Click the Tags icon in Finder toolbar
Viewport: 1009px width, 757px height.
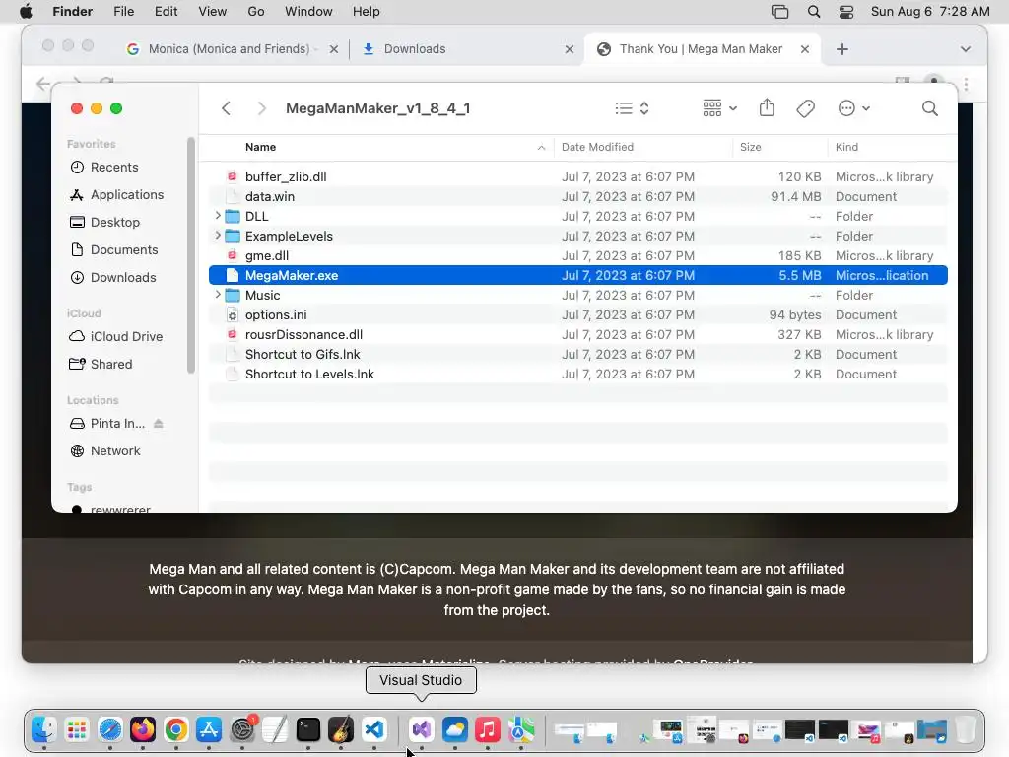point(805,108)
